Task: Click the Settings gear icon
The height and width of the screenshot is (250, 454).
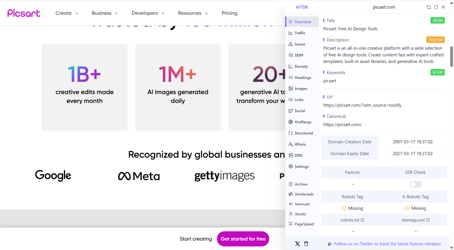Action: pos(291,167)
